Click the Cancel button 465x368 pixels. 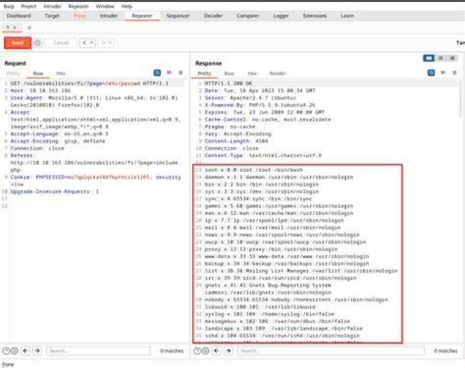61,43
